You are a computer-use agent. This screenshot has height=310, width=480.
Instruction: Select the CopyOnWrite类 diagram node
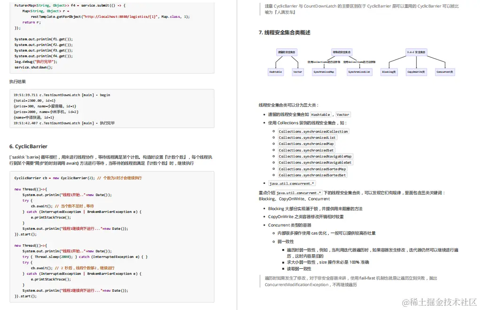pos(416,72)
